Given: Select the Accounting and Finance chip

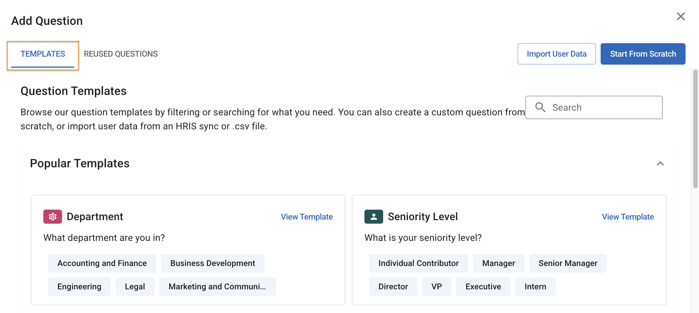Looking at the screenshot, I should [102, 263].
